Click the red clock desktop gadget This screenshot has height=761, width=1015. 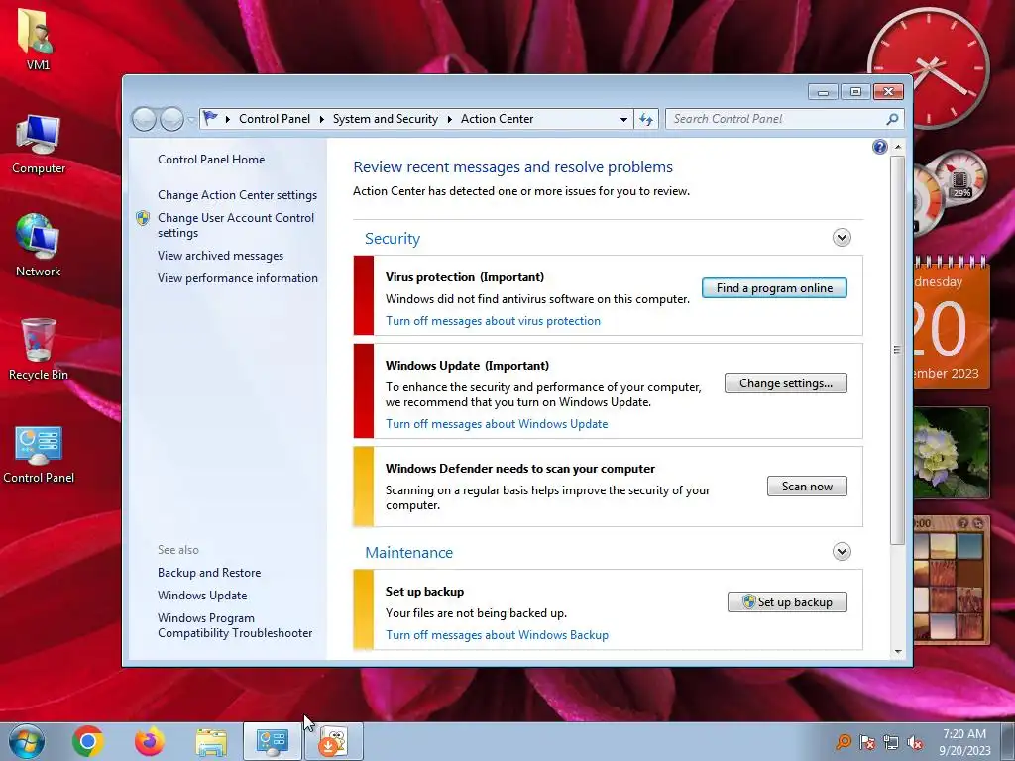tap(929, 66)
